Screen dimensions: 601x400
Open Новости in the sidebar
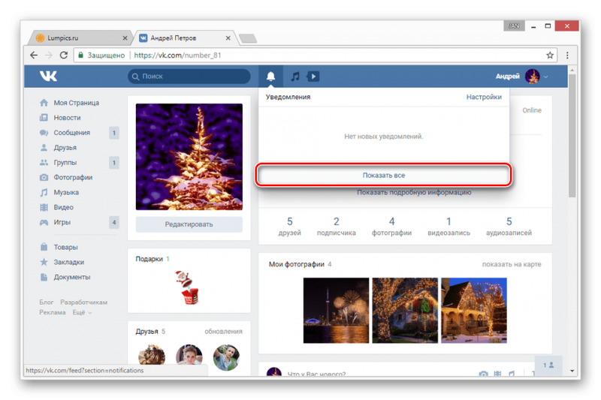click(67, 118)
